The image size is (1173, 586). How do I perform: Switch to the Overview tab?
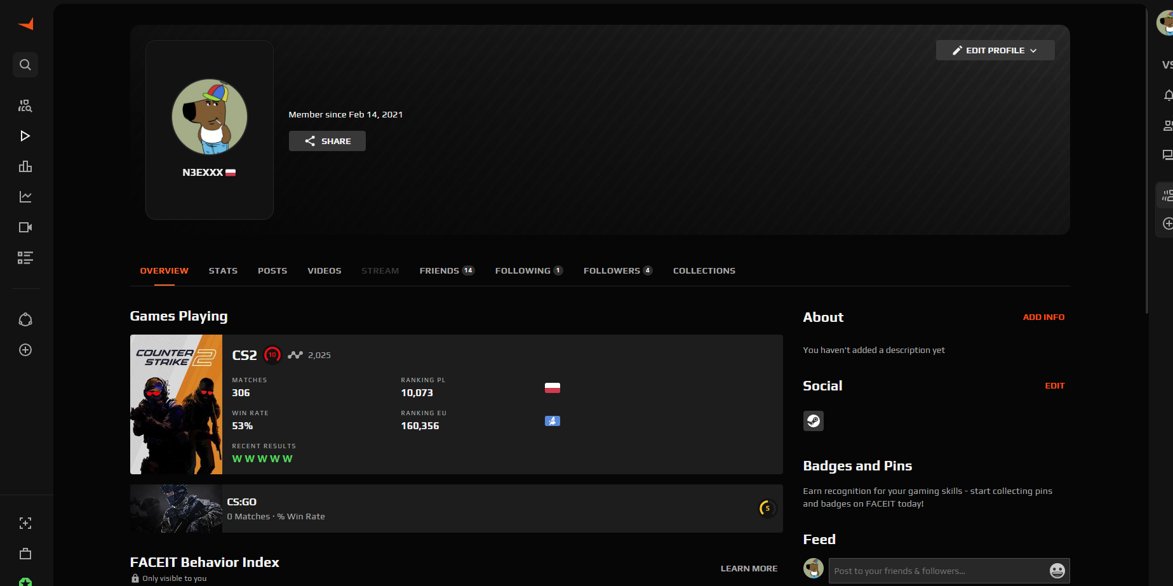(164, 270)
